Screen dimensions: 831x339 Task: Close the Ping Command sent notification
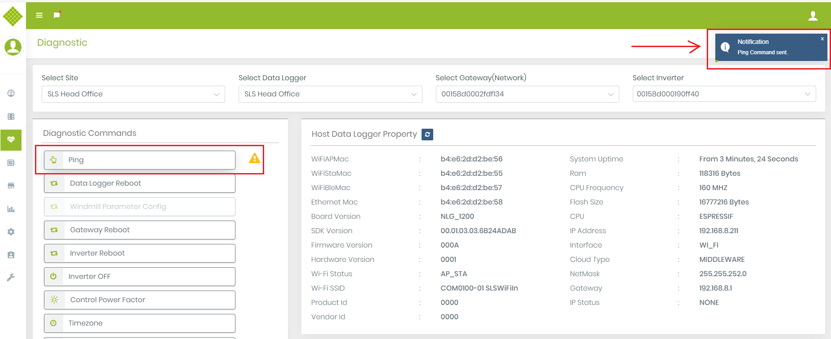point(822,39)
